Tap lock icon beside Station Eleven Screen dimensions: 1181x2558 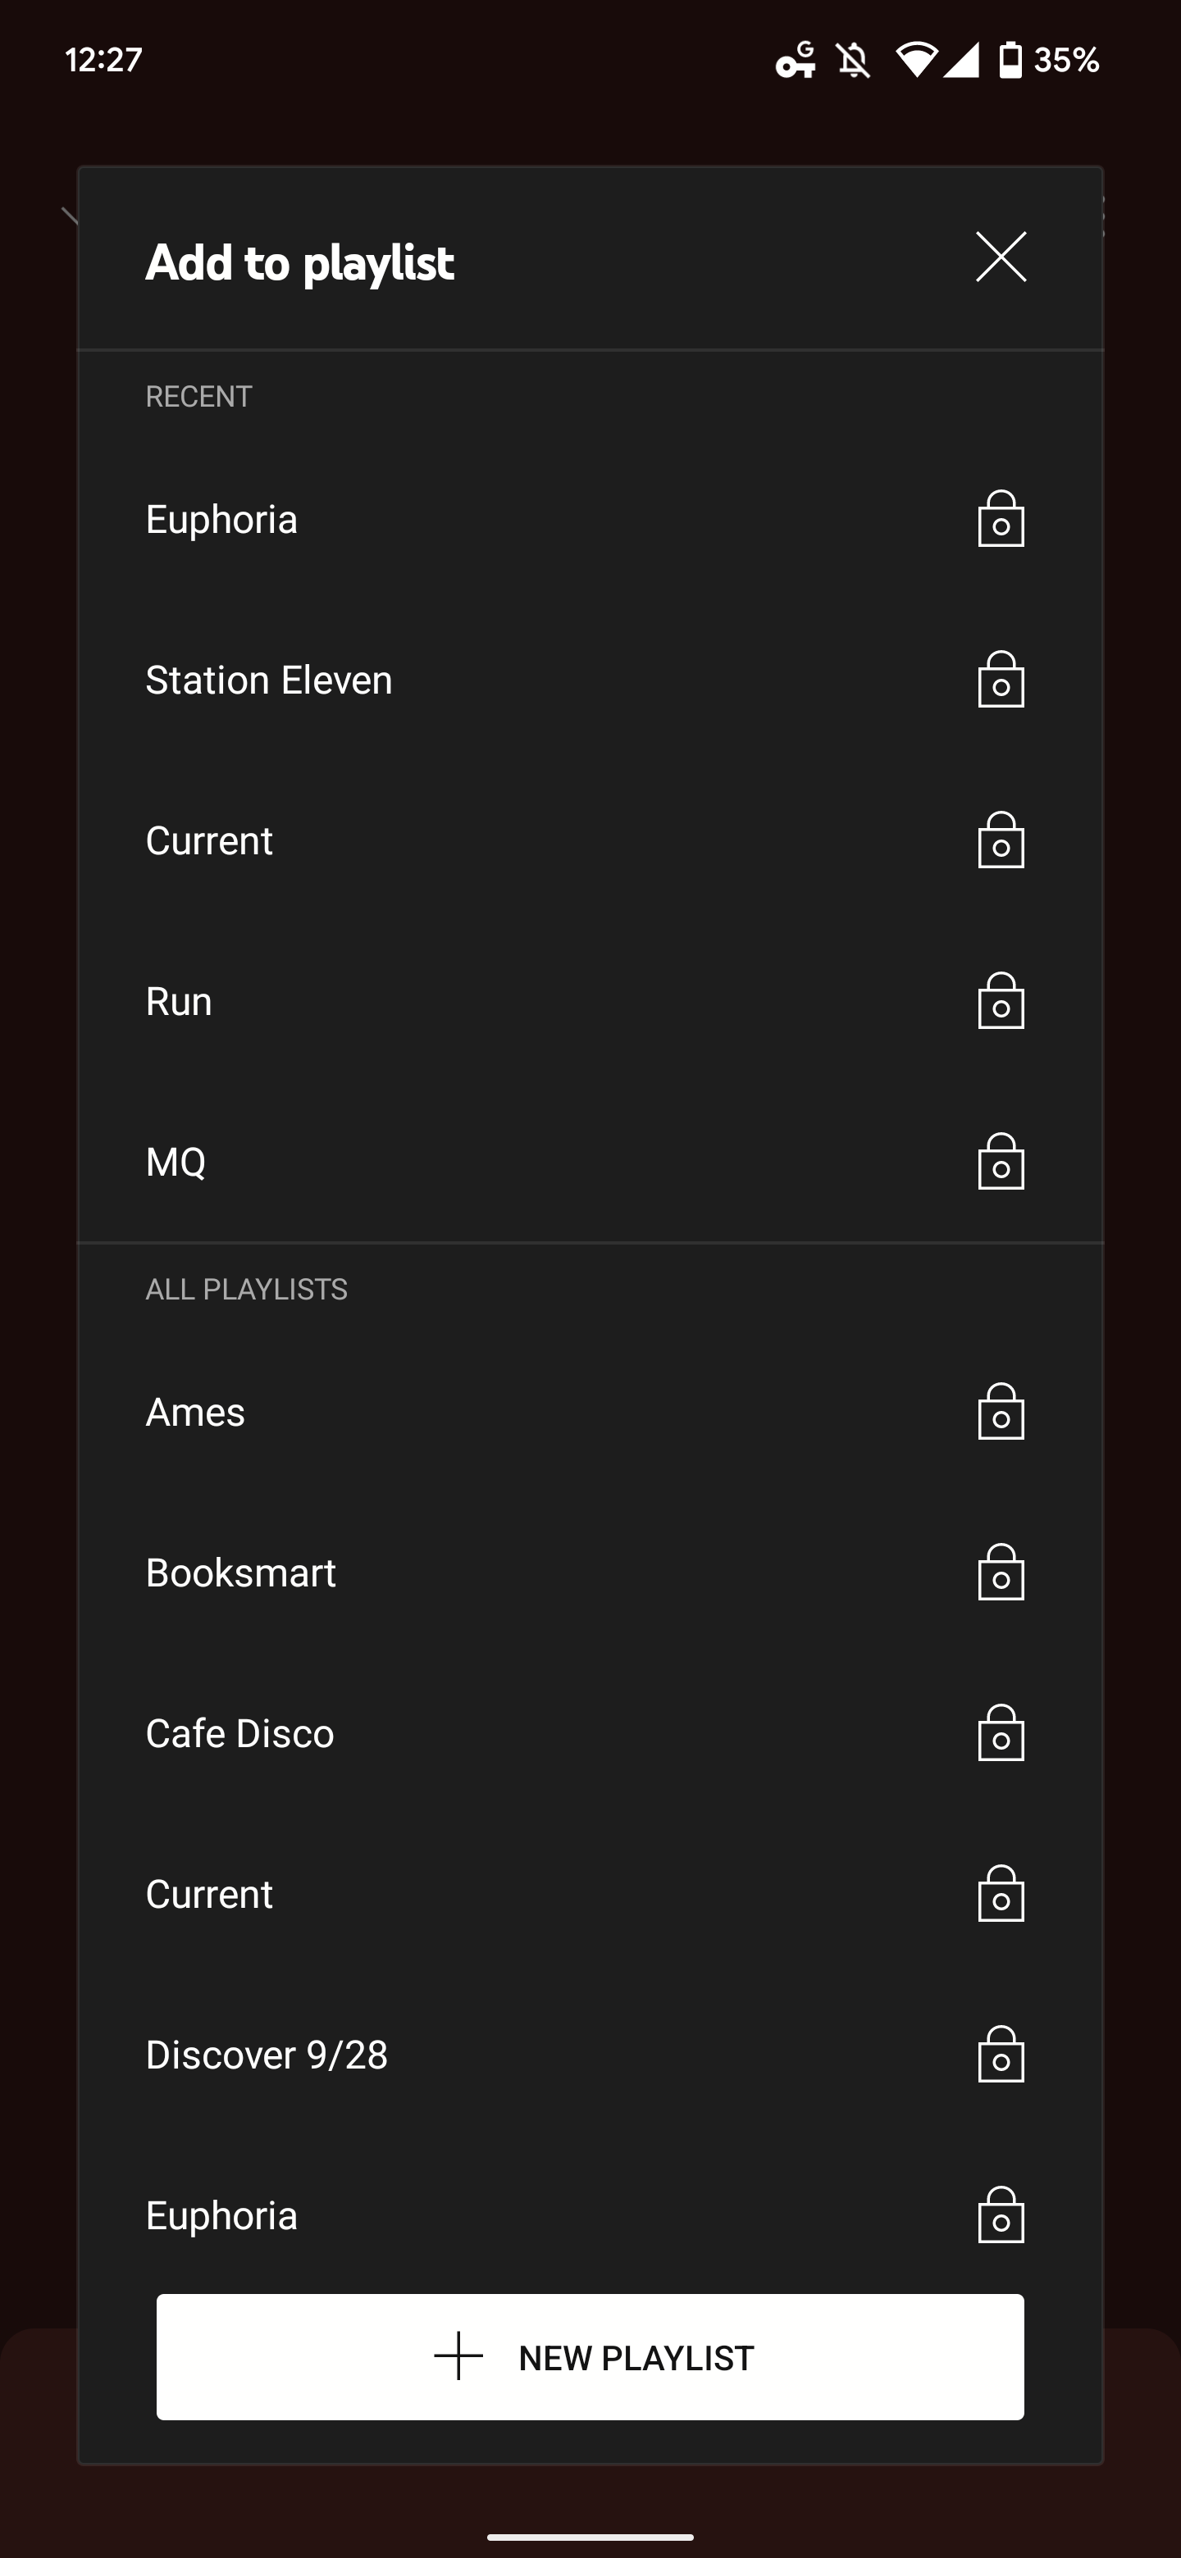[x=1001, y=680]
